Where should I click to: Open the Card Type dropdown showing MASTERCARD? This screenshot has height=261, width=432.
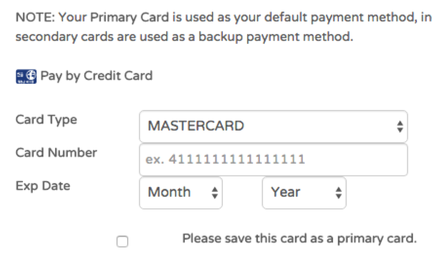(274, 127)
